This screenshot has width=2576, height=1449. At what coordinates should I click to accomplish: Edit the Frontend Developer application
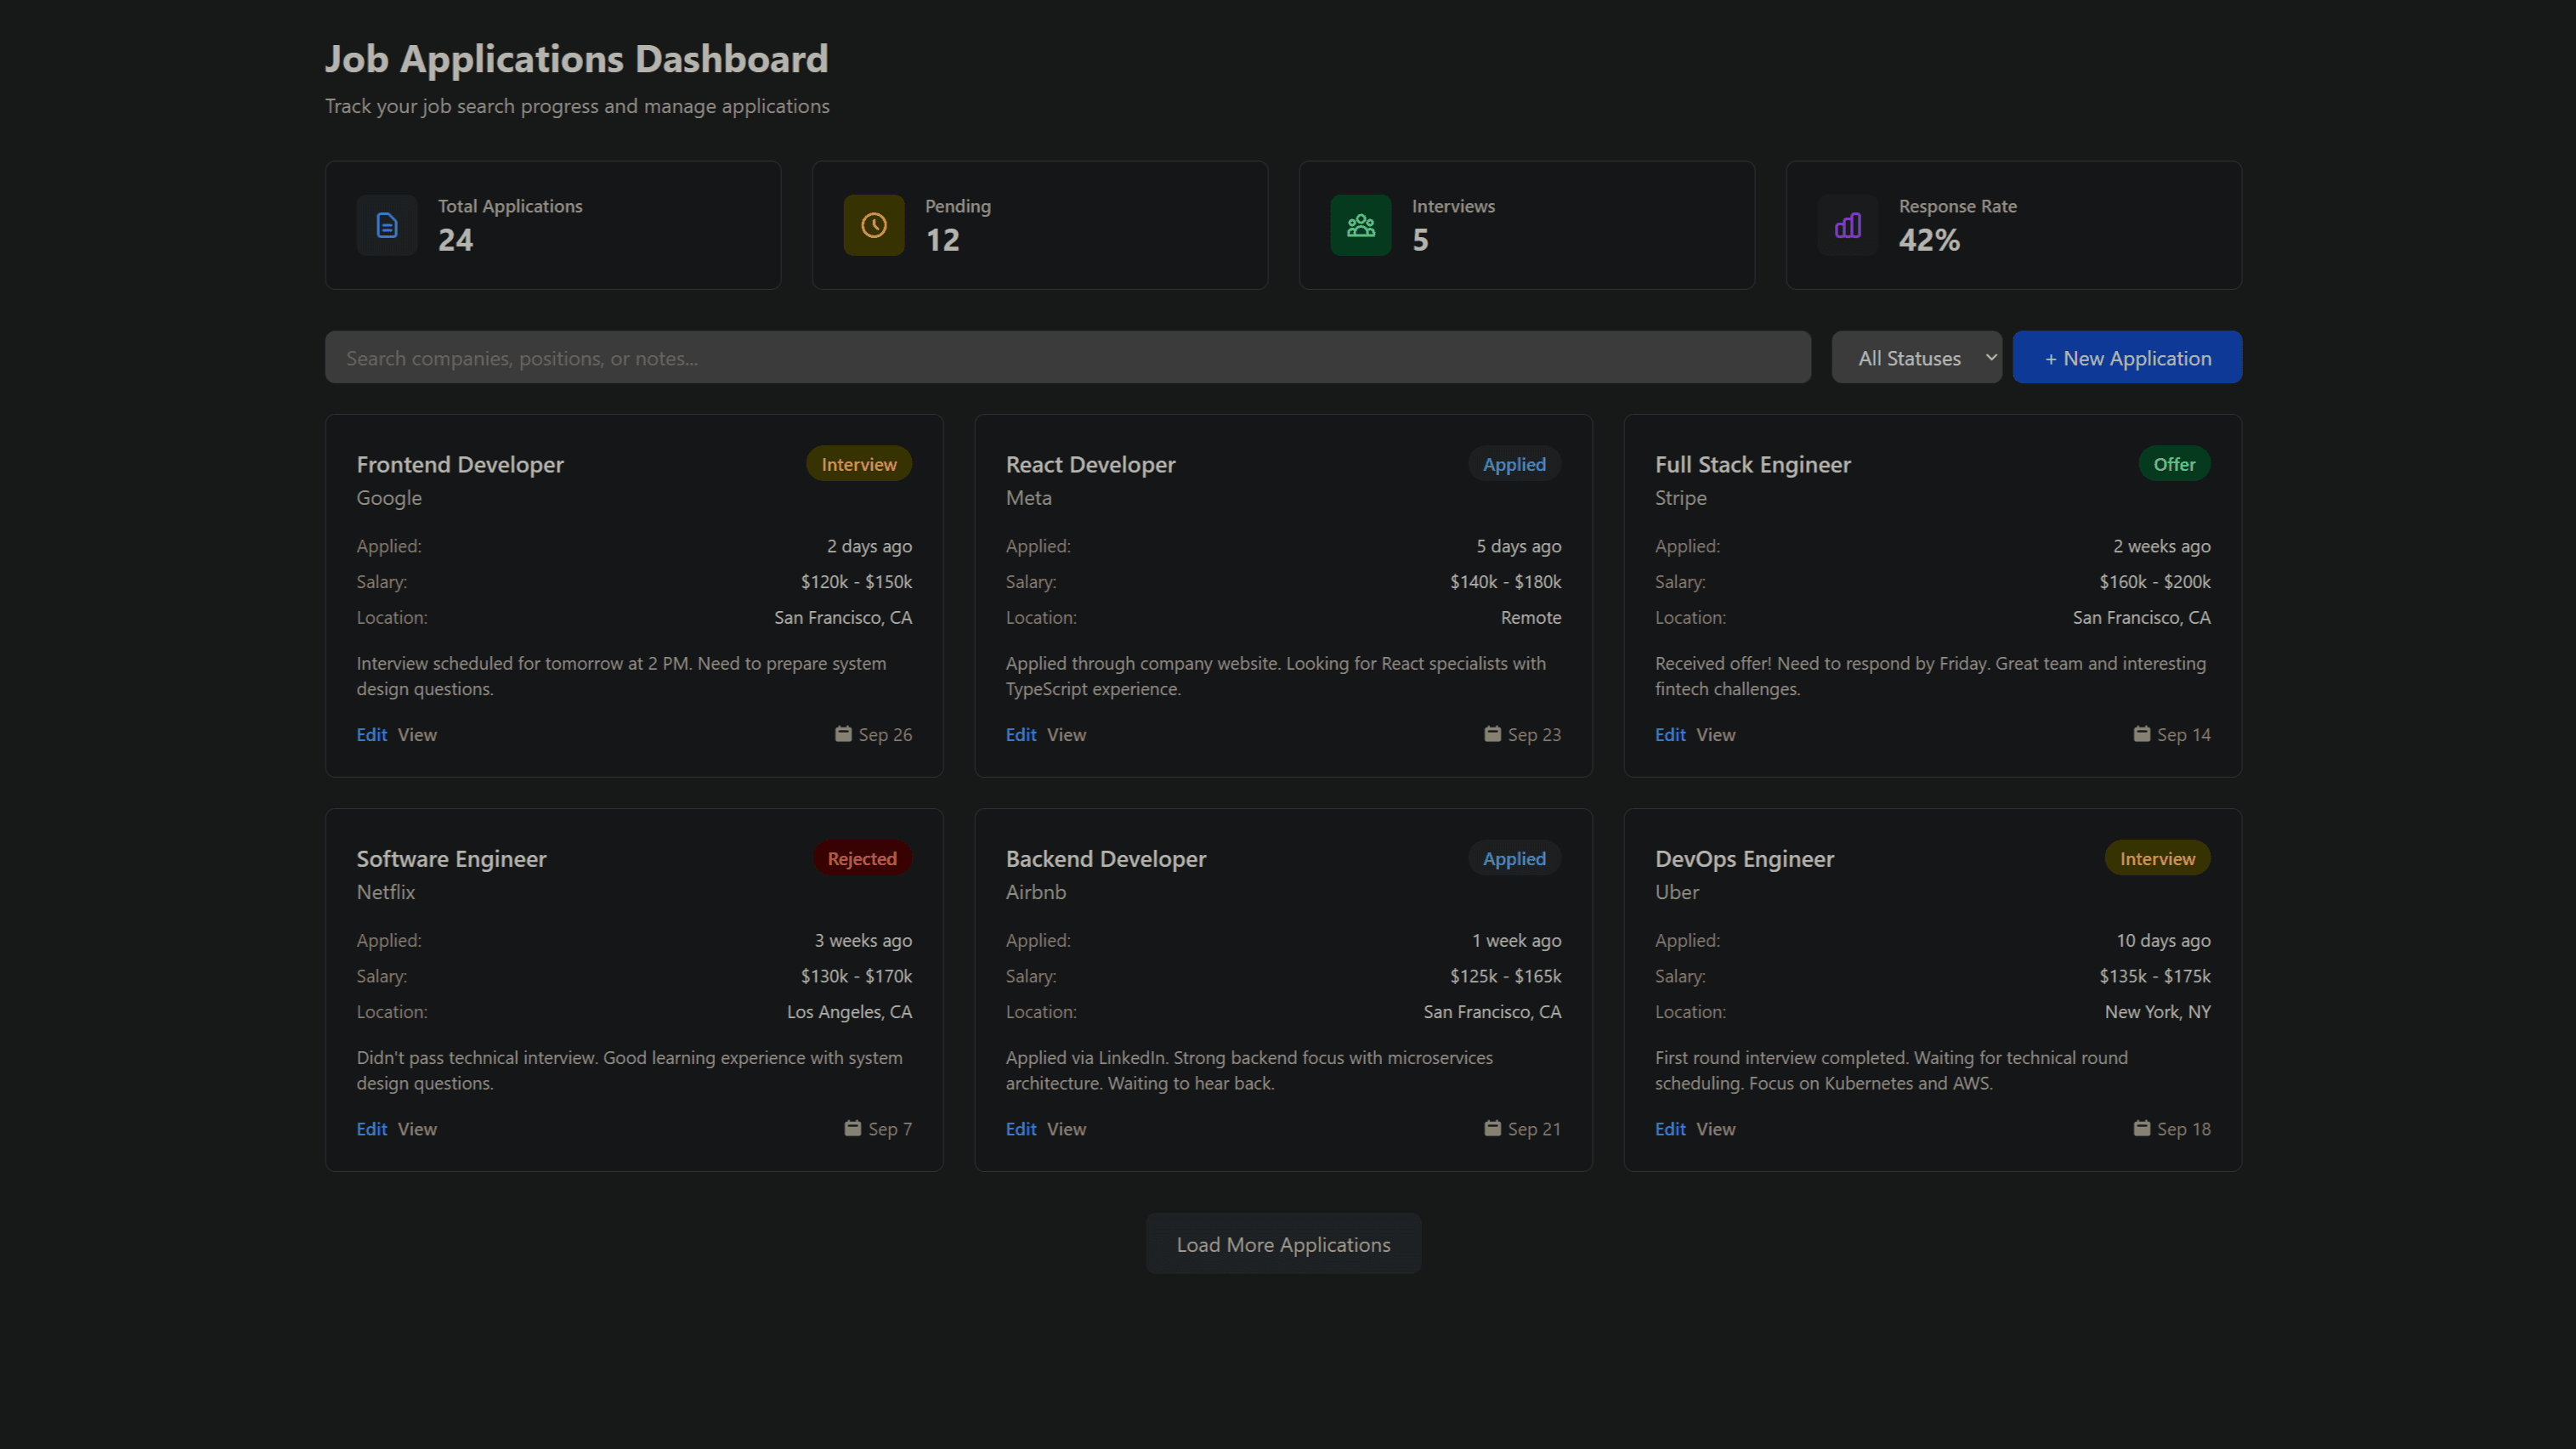pos(371,733)
